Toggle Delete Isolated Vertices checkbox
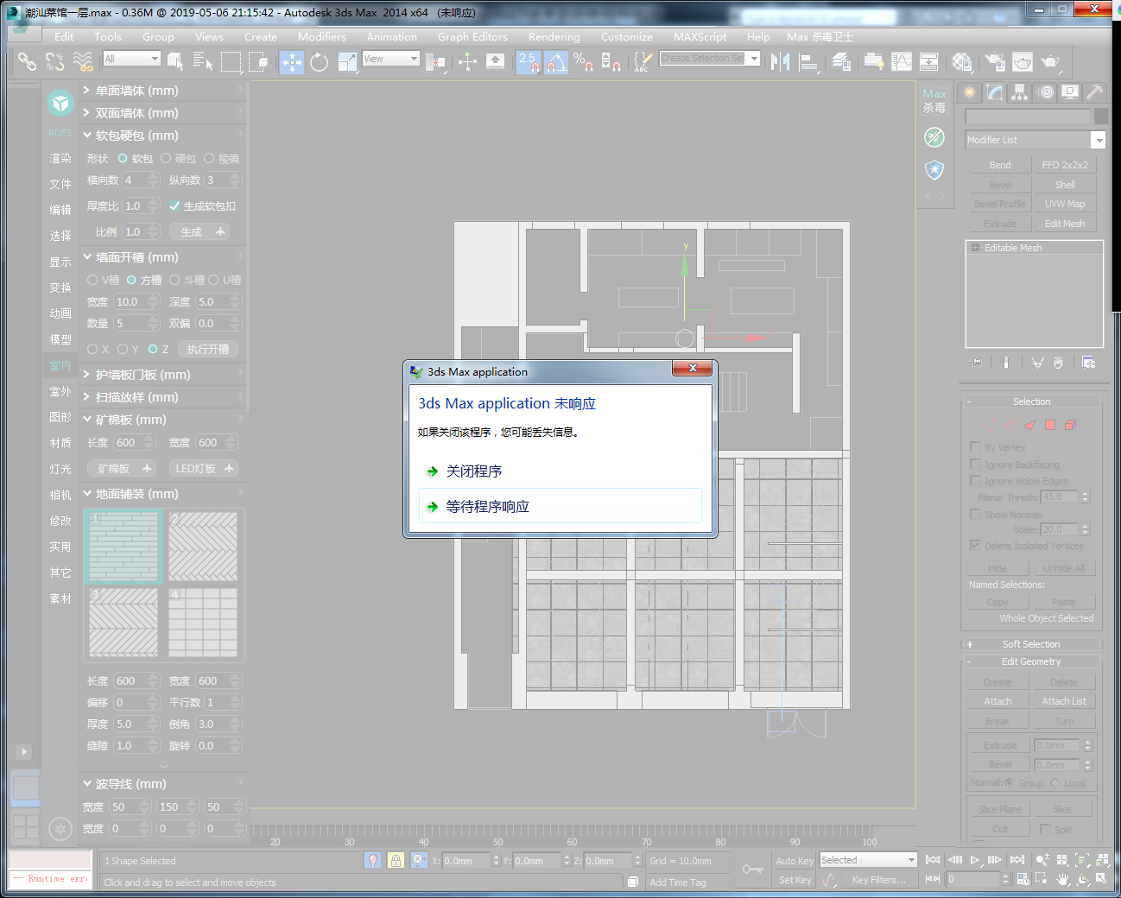Screen dimensions: 1121x898 [975, 546]
